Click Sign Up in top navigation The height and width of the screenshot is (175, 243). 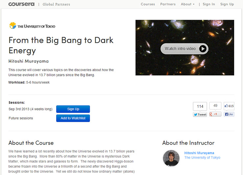click(x=227, y=4)
